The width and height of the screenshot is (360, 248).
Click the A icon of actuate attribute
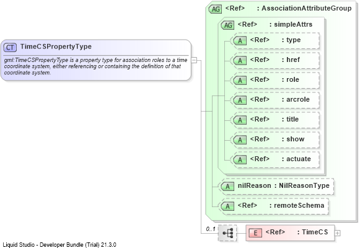pyautogui.click(x=240, y=159)
